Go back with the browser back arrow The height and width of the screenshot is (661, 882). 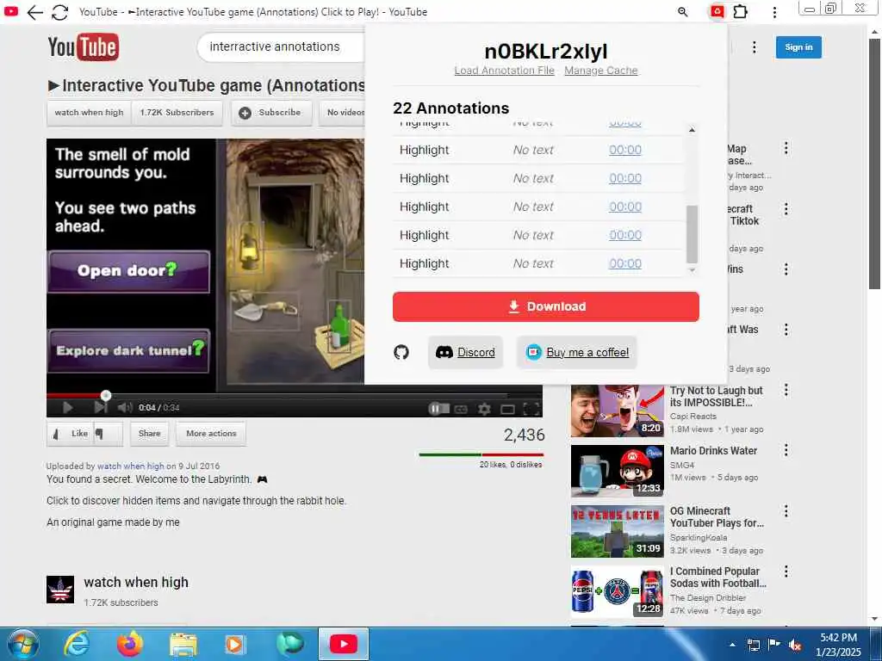click(34, 12)
